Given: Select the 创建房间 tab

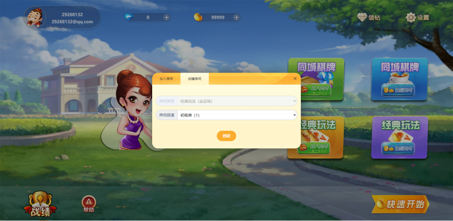Looking at the screenshot, I should pyautogui.click(x=195, y=79).
